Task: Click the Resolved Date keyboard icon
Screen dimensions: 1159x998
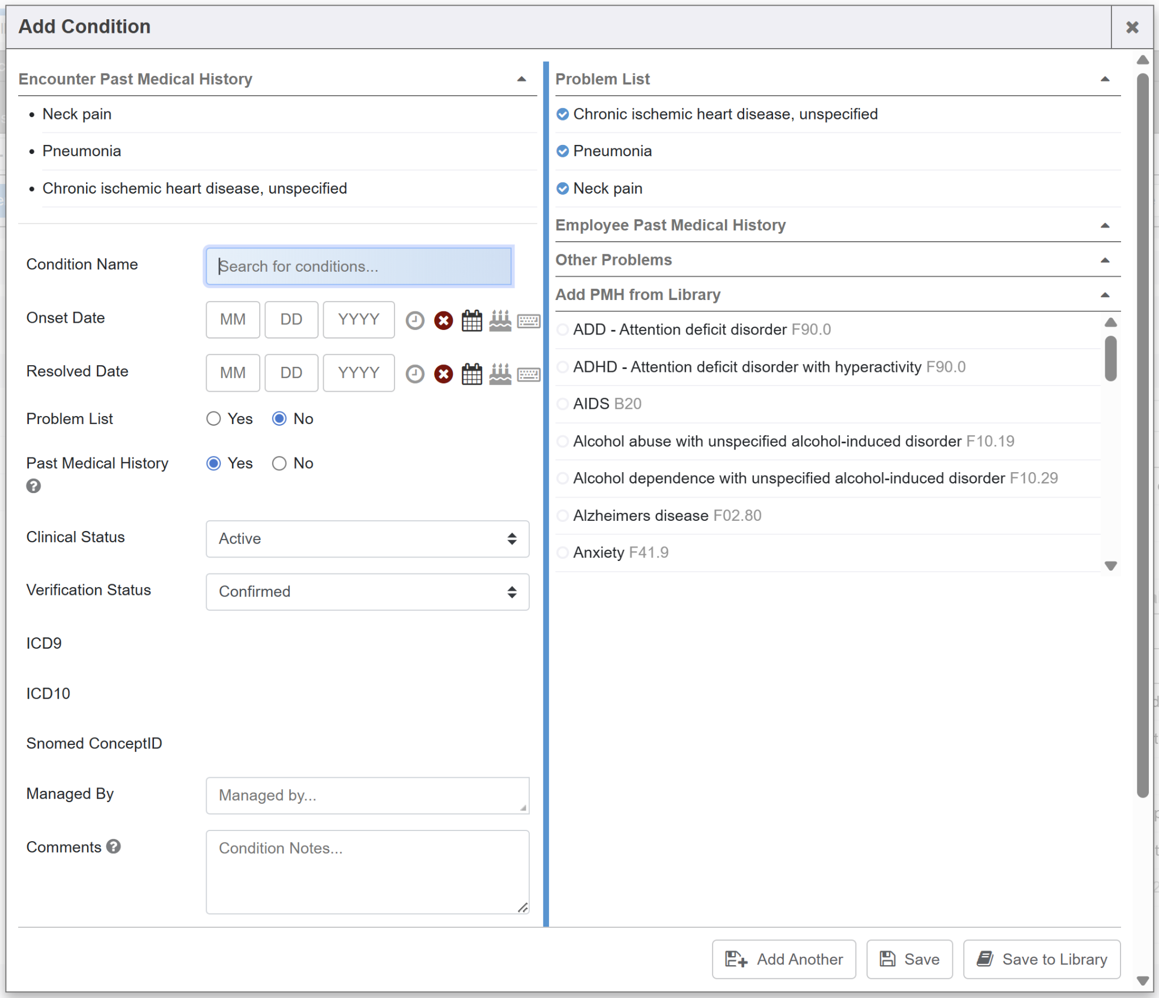Action: [x=529, y=374]
